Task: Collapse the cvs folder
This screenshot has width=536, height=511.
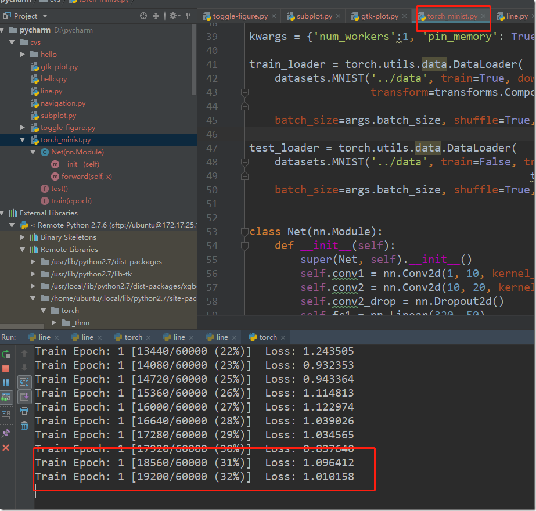Action: click(12, 42)
